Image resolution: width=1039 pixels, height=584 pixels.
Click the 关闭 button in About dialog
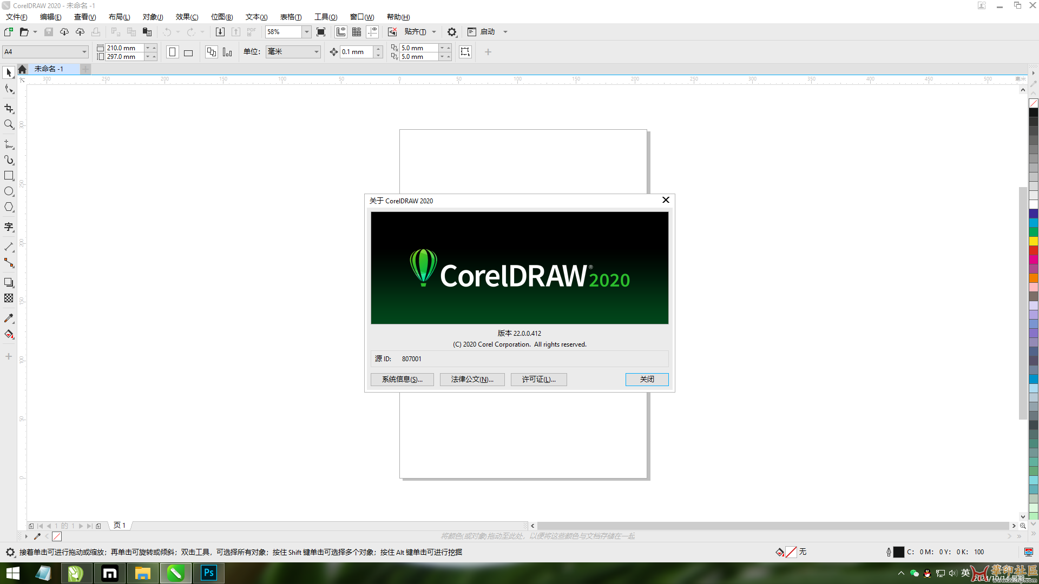pyautogui.click(x=647, y=380)
